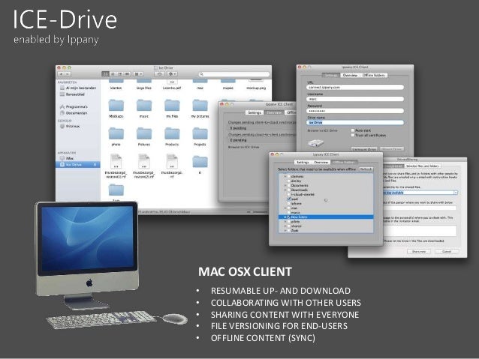Click the Password input field
The width and height of the screenshot is (479, 359).
point(355,111)
